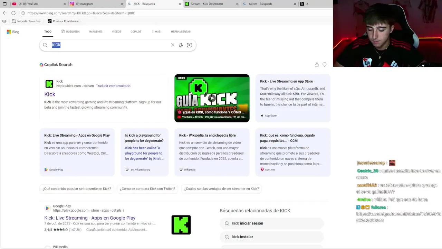
Task: Click the 'Búsquedas relacionadas de KICK' heading
Action: [255, 211]
